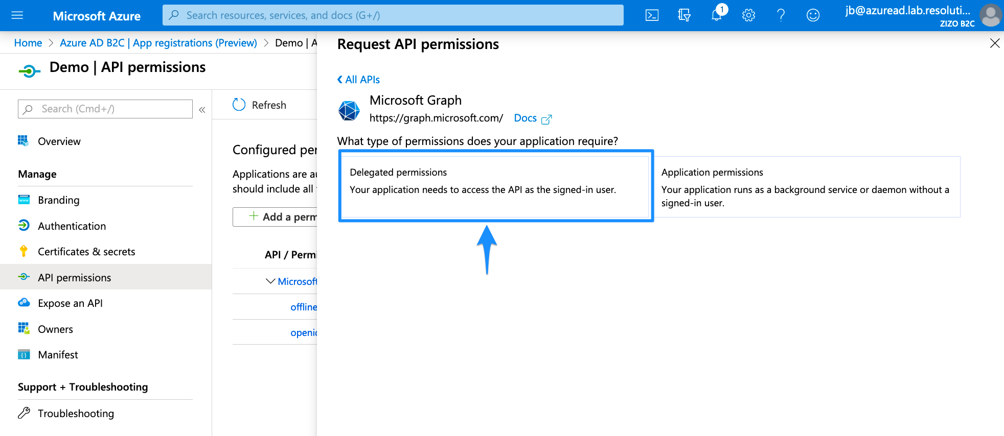Click the Microsoft Graph logo icon
Viewport: 1004px width, 436px height.
click(349, 110)
